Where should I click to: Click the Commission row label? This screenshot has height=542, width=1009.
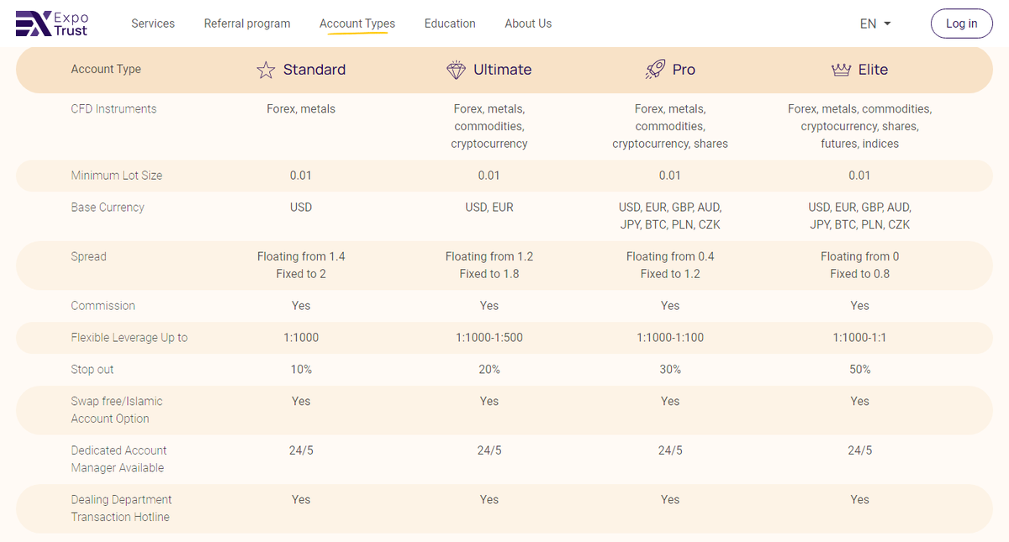pos(103,306)
